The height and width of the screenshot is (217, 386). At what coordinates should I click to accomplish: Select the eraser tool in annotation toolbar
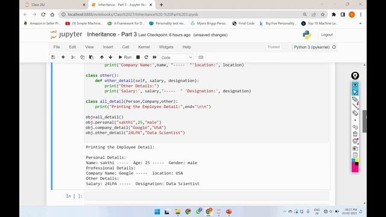[x=355, y=113]
